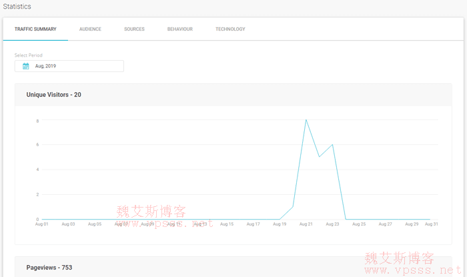Image resolution: width=467 pixels, height=277 pixels.
Task: Click the Aug 25 label on x-axis
Action: coord(359,224)
